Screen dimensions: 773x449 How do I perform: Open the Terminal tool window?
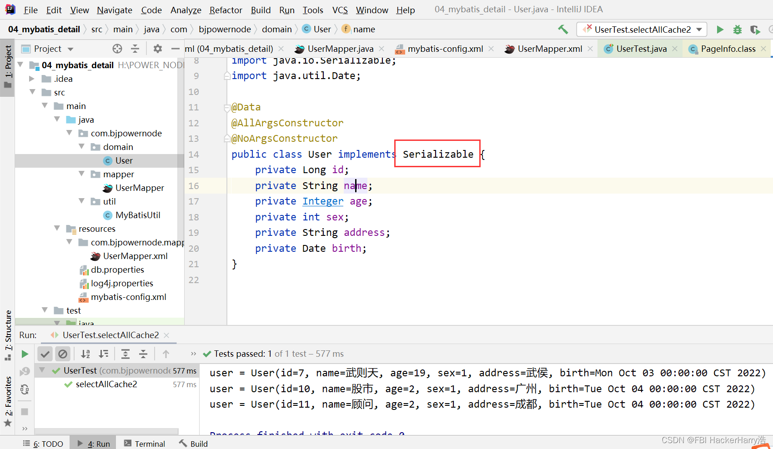145,444
